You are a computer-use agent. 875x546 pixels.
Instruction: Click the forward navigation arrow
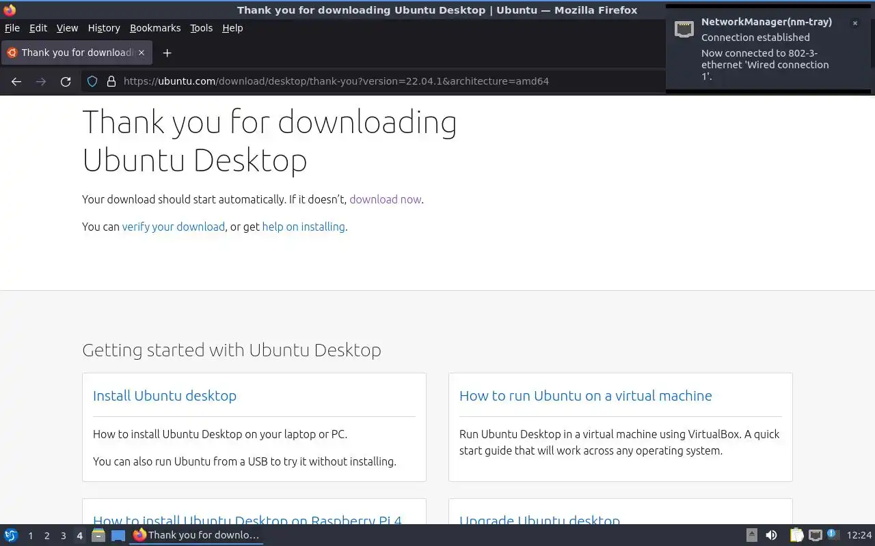pyautogui.click(x=41, y=81)
